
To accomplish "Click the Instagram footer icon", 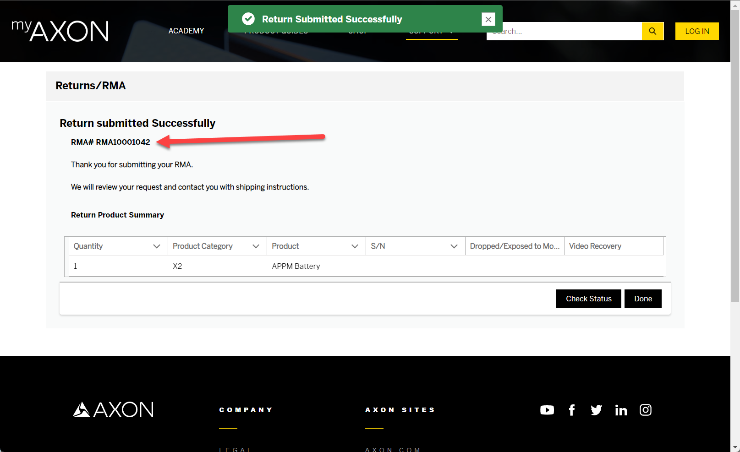I will pyautogui.click(x=645, y=410).
